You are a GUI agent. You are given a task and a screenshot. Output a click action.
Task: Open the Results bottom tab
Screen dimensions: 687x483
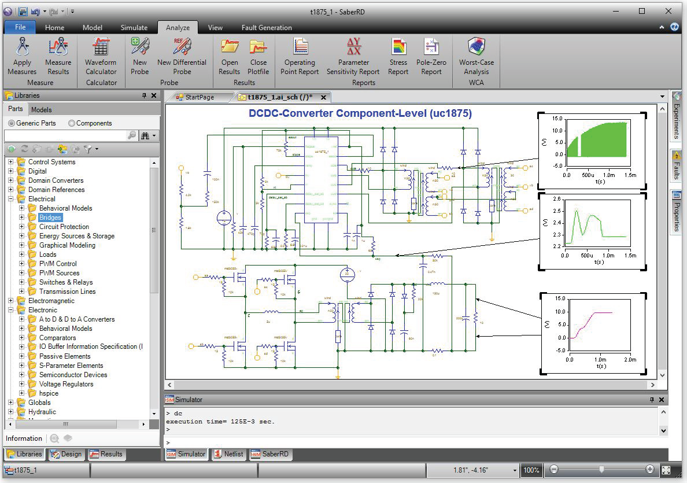[106, 454]
